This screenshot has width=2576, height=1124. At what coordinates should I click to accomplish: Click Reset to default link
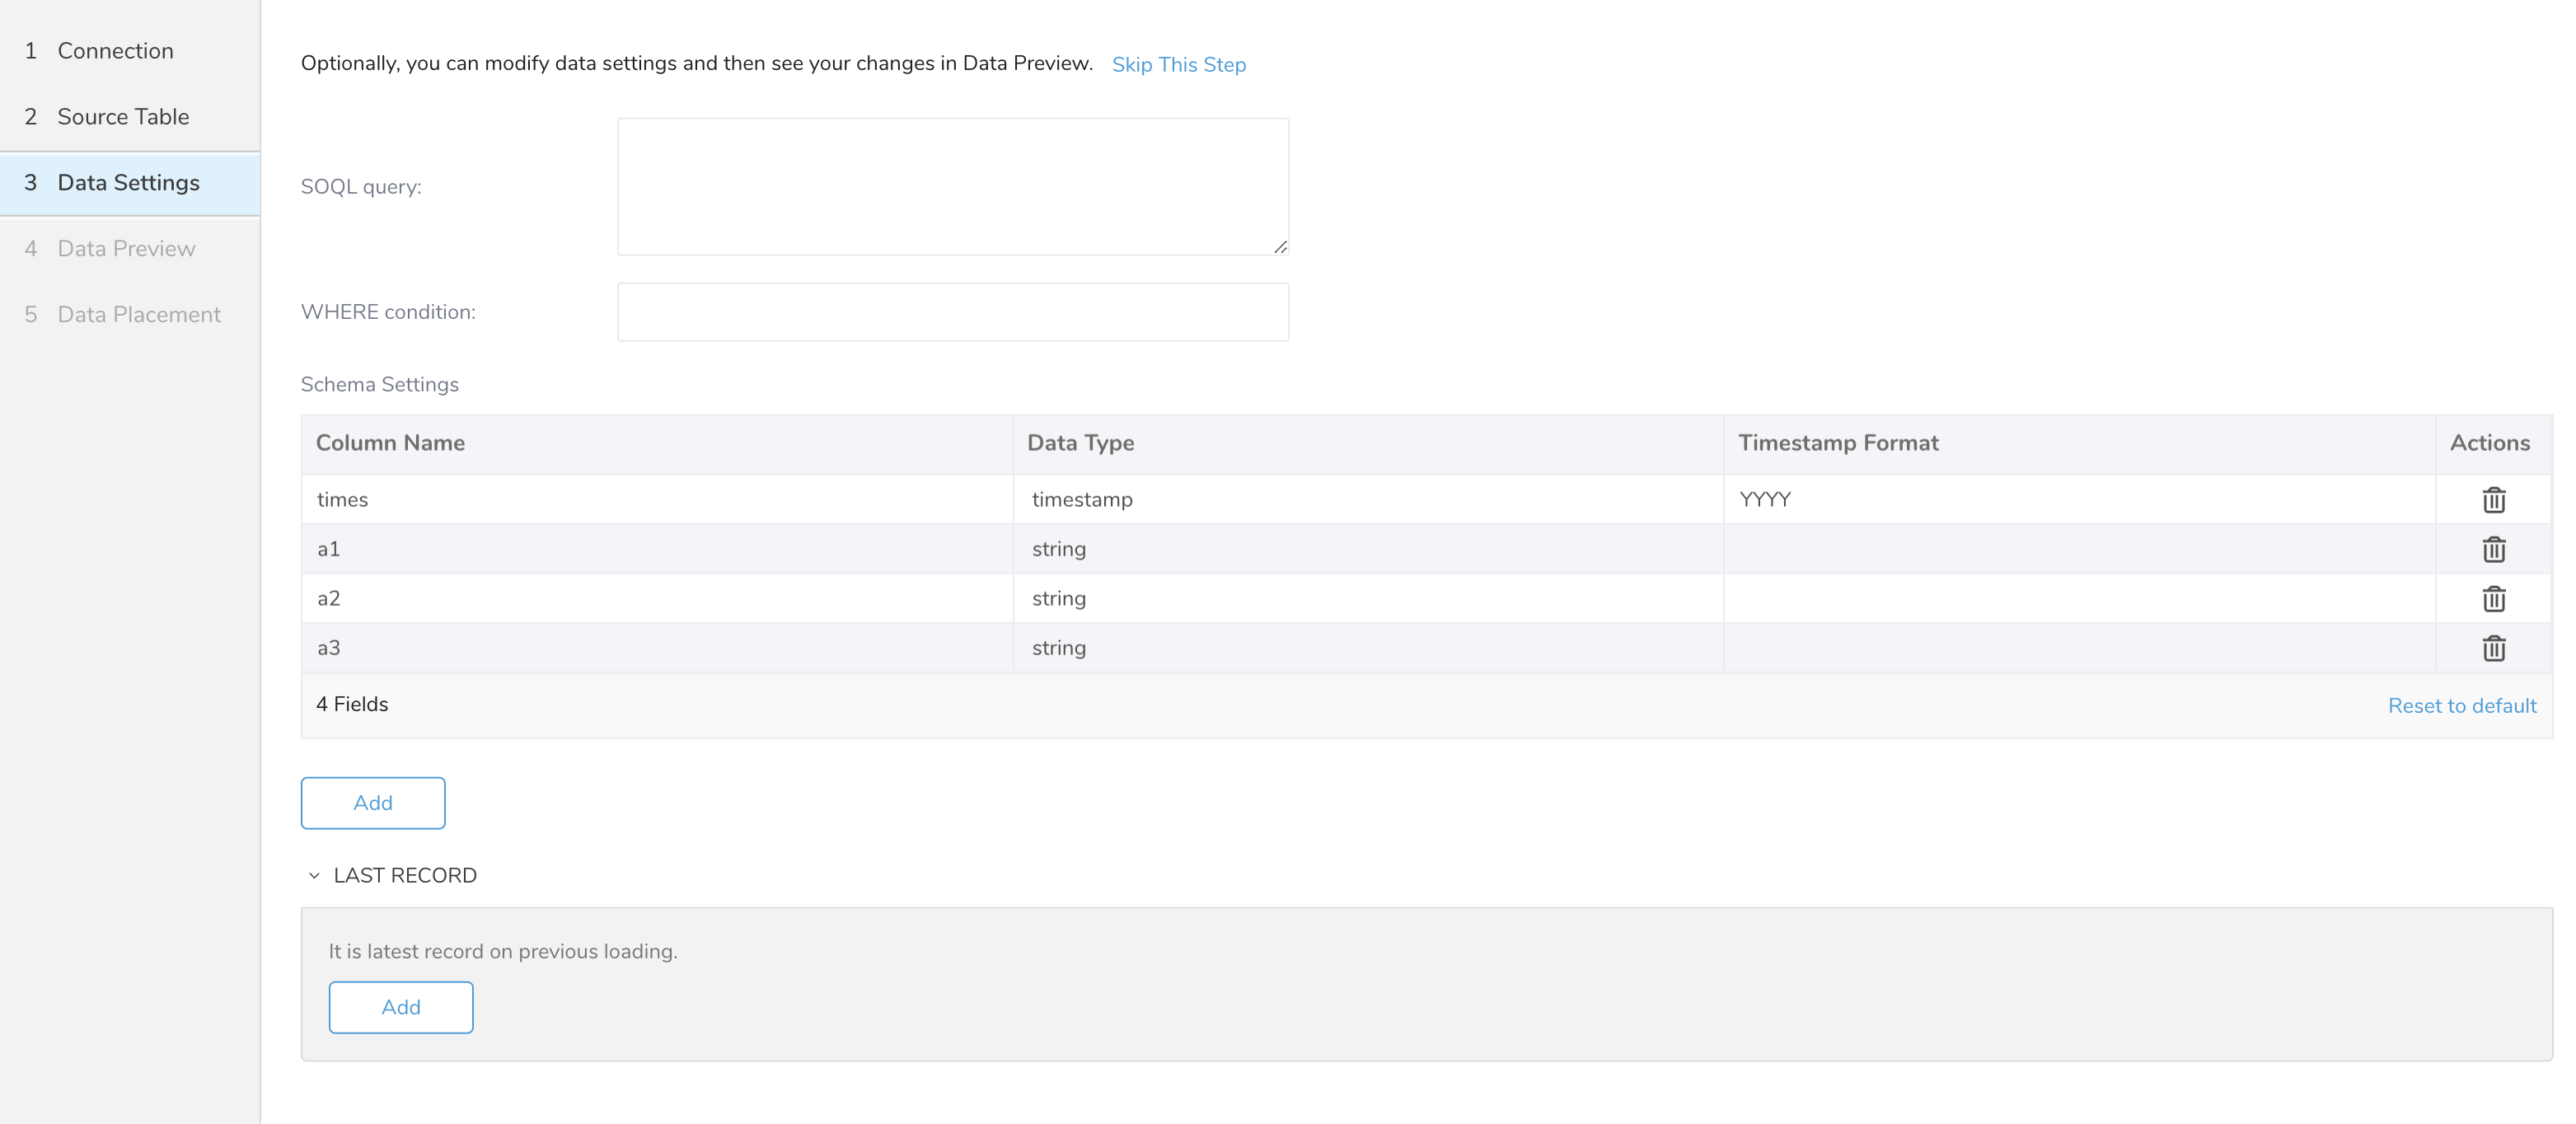(x=2461, y=706)
